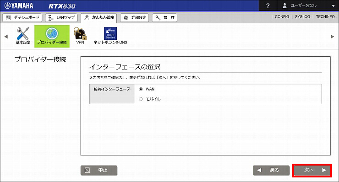Go back with the 戻る button

(x=271, y=170)
